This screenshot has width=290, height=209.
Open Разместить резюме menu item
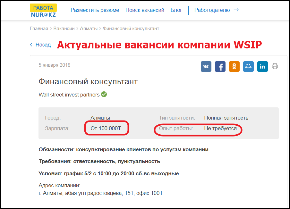tap(95, 10)
